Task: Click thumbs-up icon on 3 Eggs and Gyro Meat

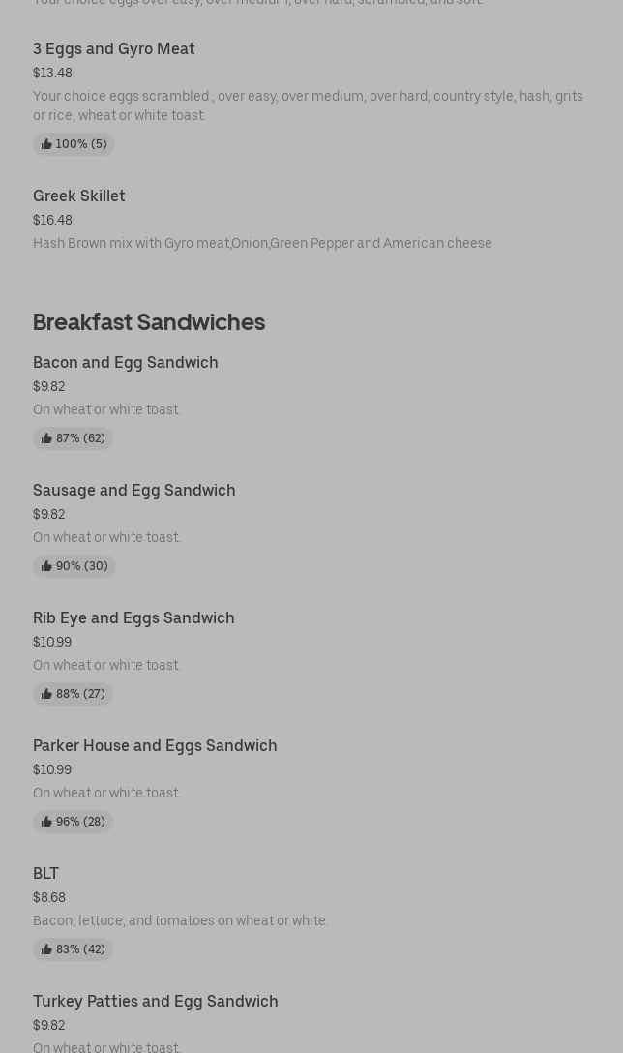Action: [x=46, y=144]
